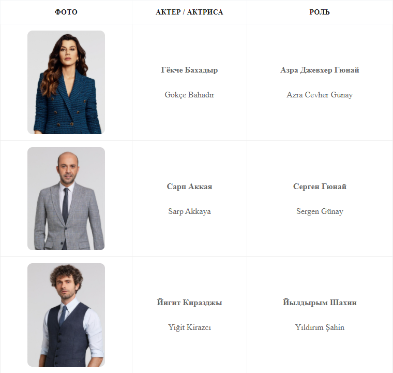The width and height of the screenshot is (393, 373).
Task: Click the Latin name Sarp Akkaya
Action: point(189,211)
